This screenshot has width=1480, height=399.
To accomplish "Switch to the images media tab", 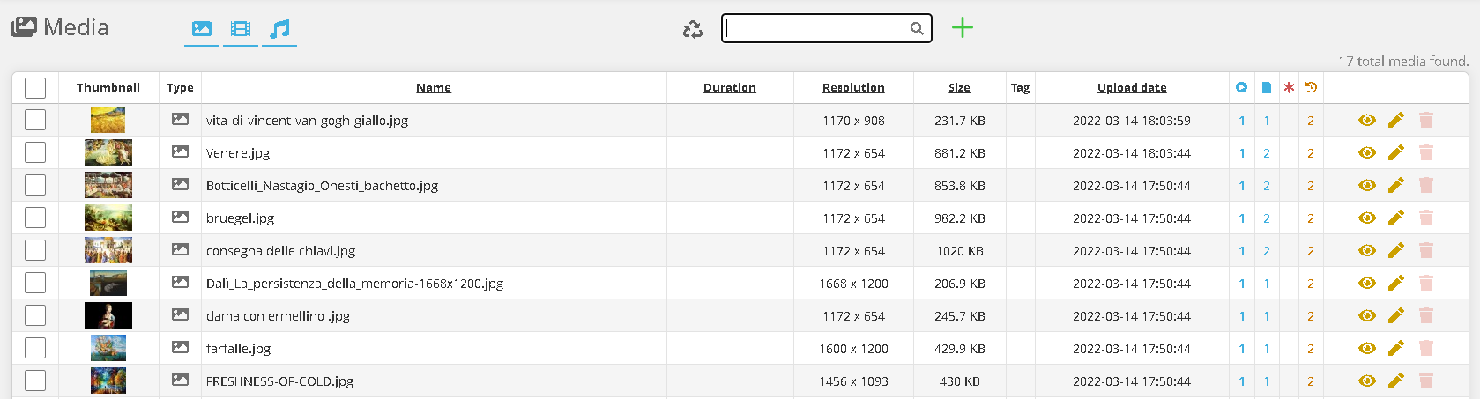I will click(x=202, y=29).
